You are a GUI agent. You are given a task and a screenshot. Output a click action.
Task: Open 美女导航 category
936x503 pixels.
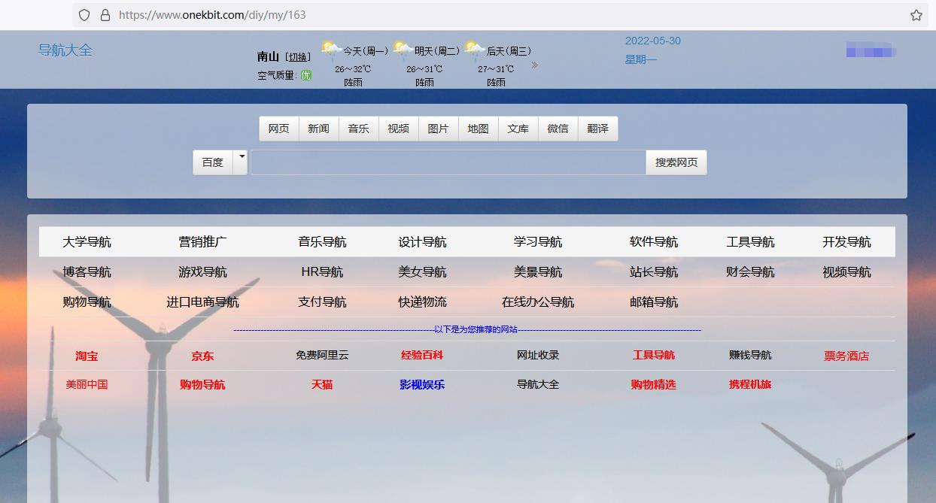coord(423,272)
